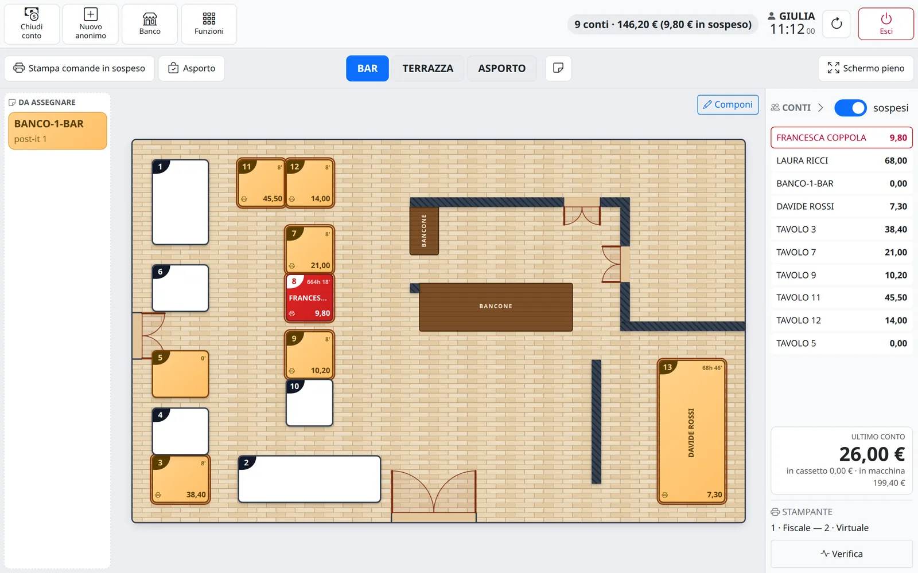The height and width of the screenshot is (573, 918).
Task: Open red table 8 FRANCES... on floor plan
Action: (310, 298)
